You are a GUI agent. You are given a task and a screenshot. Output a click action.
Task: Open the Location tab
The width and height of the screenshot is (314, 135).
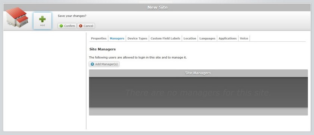tap(190, 38)
